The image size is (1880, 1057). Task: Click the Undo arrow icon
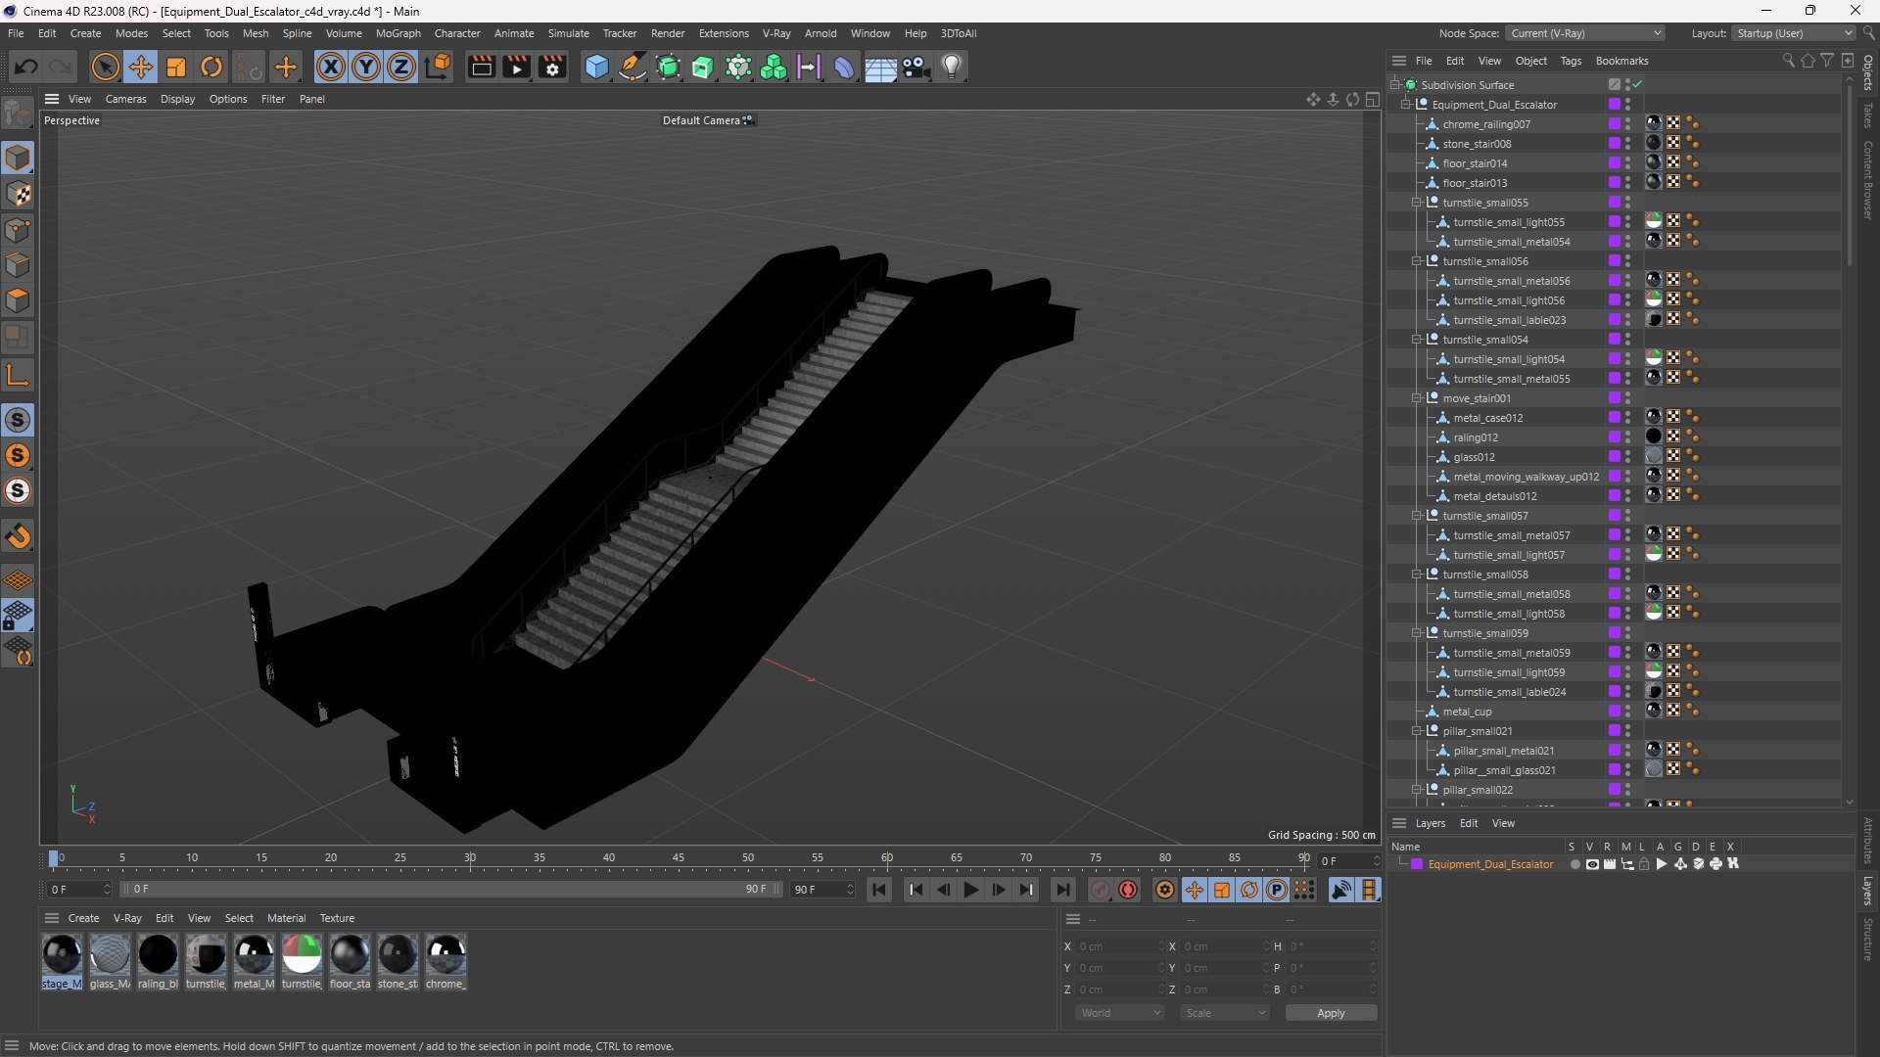click(x=26, y=67)
